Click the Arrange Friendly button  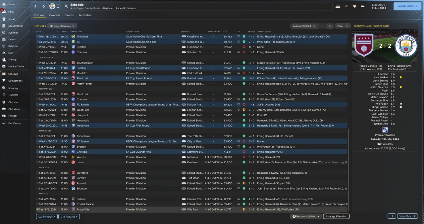click(336, 216)
